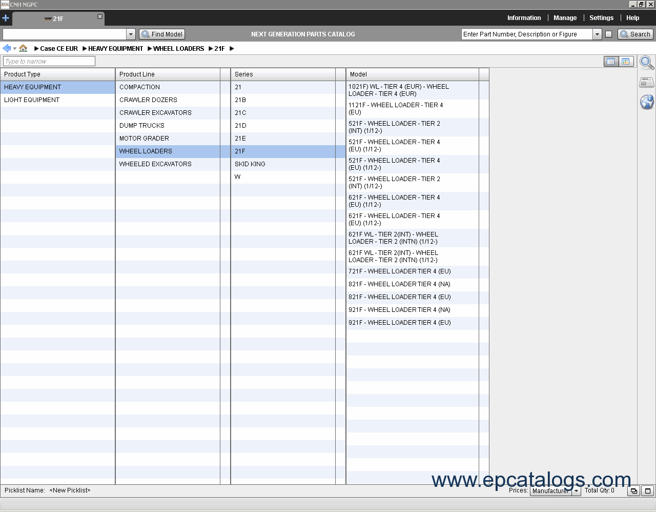Open the Information menu
This screenshot has width=656, height=512.
pyautogui.click(x=524, y=18)
